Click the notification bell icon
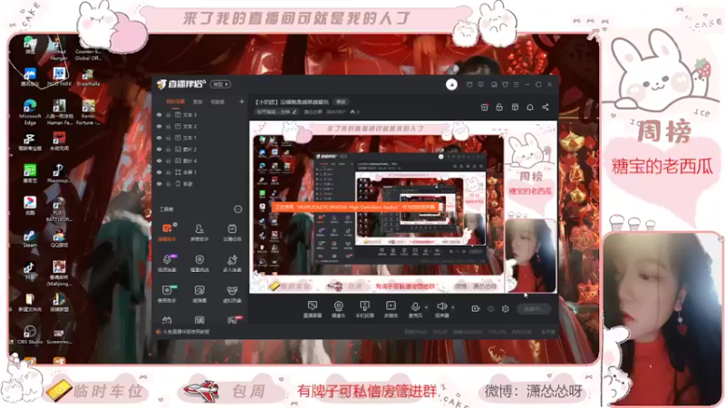The width and height of the screenshot is (725, 408). [530, 107]
